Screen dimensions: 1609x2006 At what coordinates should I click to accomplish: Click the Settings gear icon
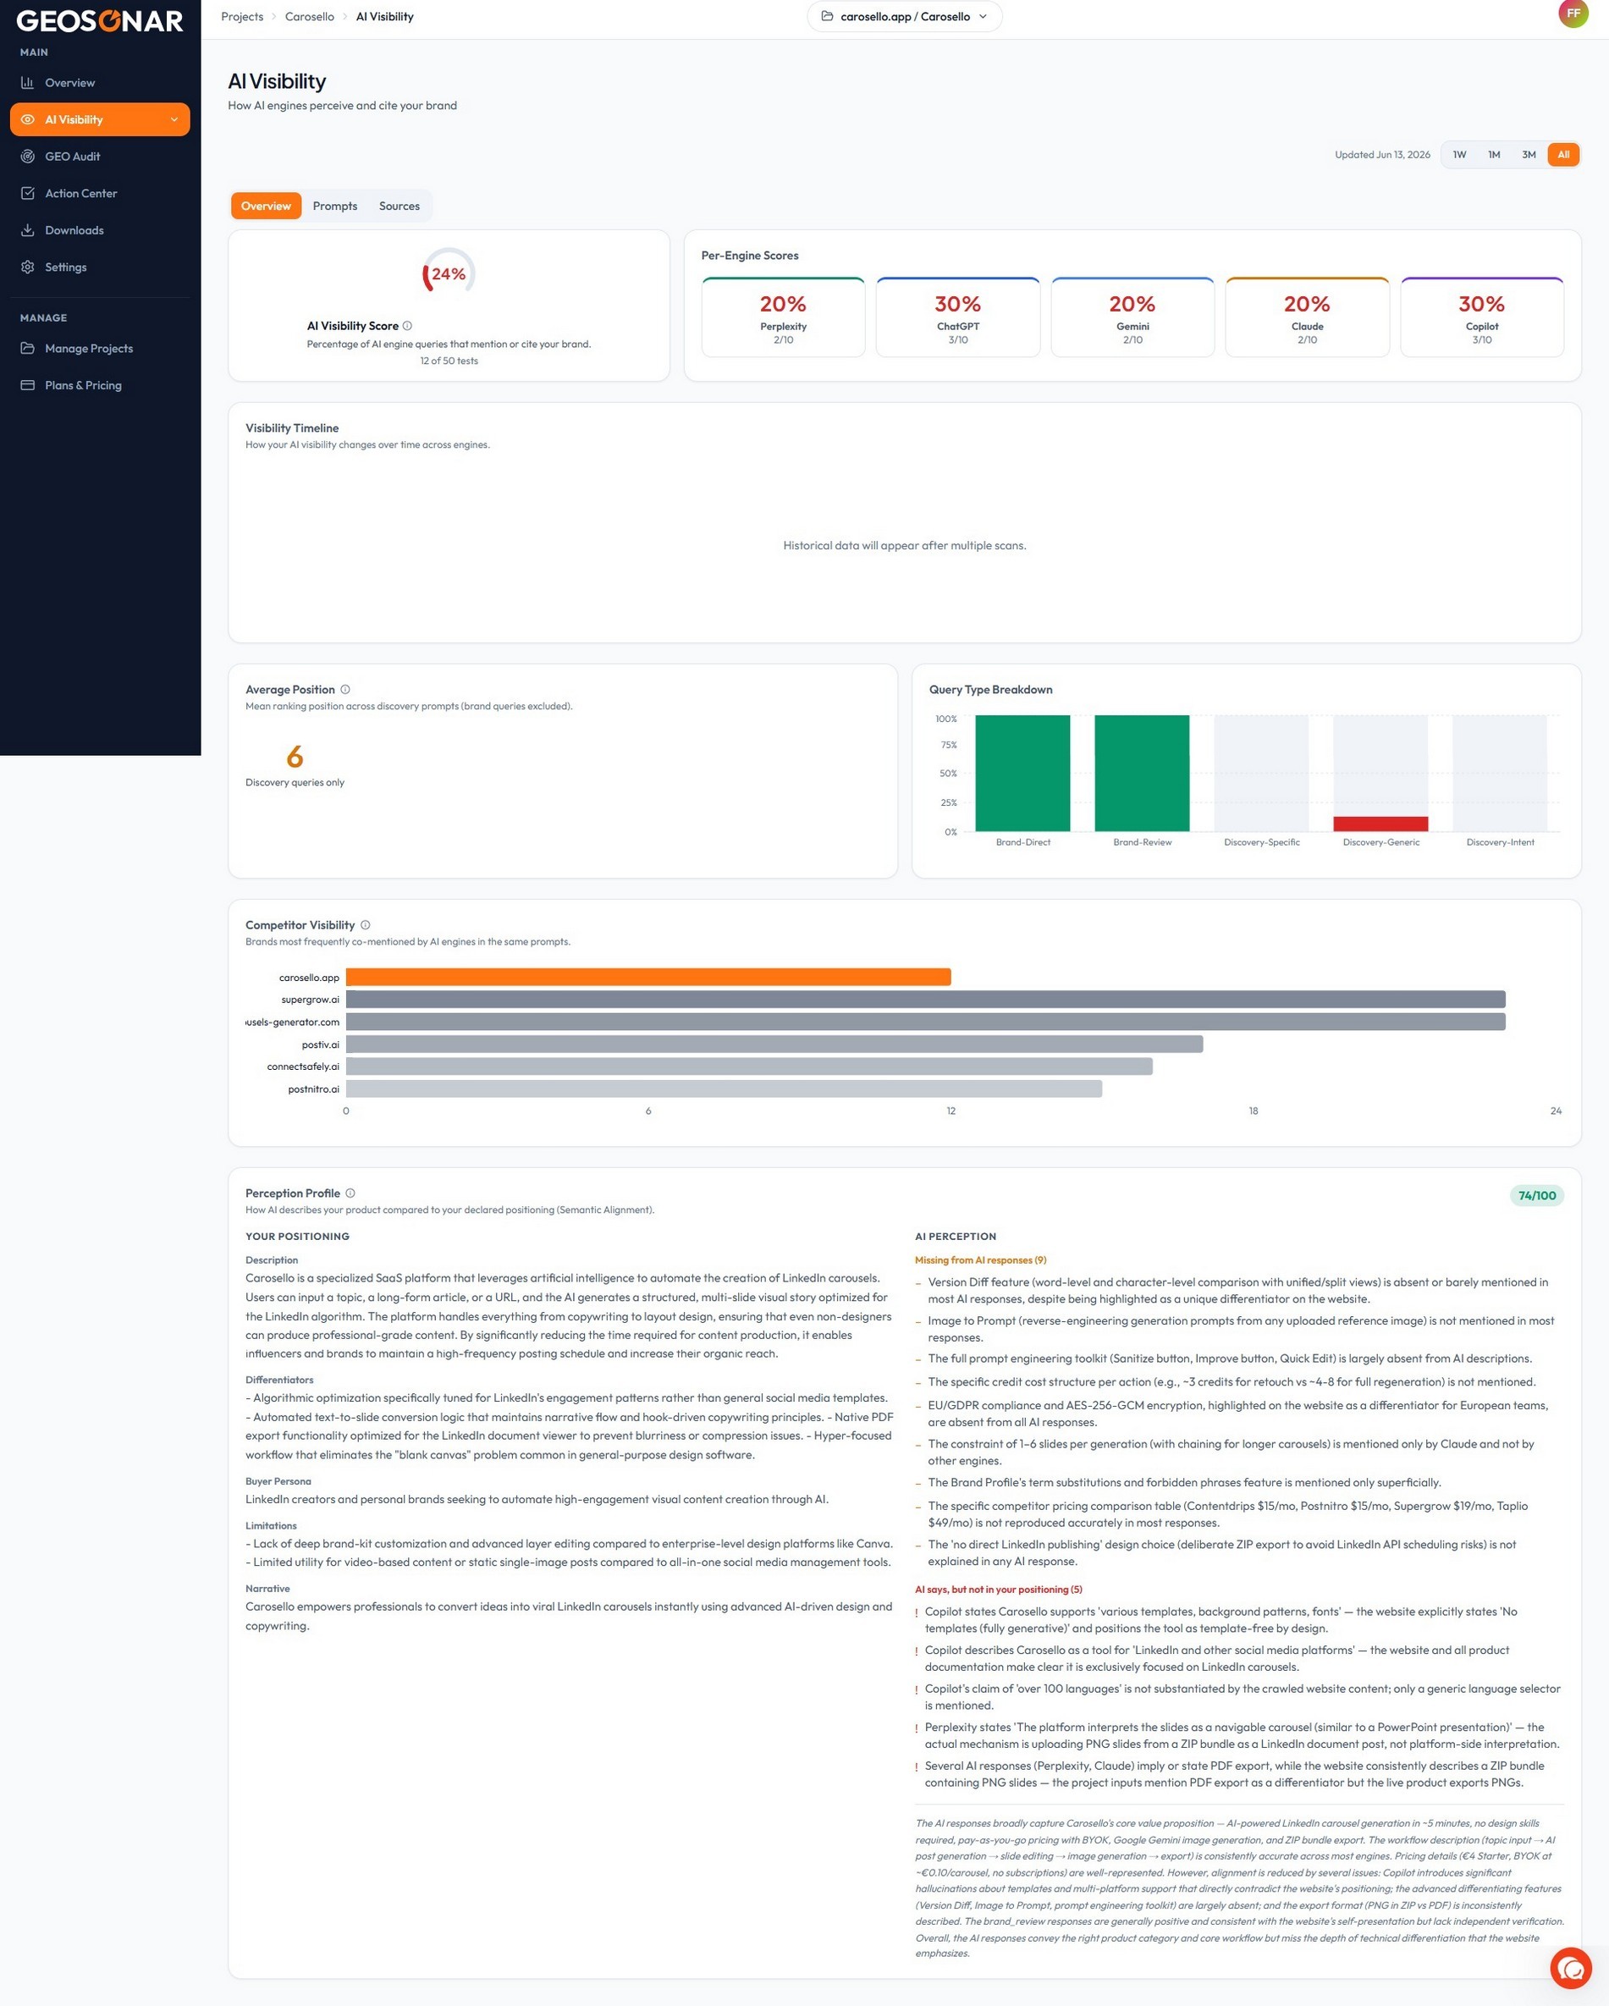pyautogui.click(x=28, y=267)
